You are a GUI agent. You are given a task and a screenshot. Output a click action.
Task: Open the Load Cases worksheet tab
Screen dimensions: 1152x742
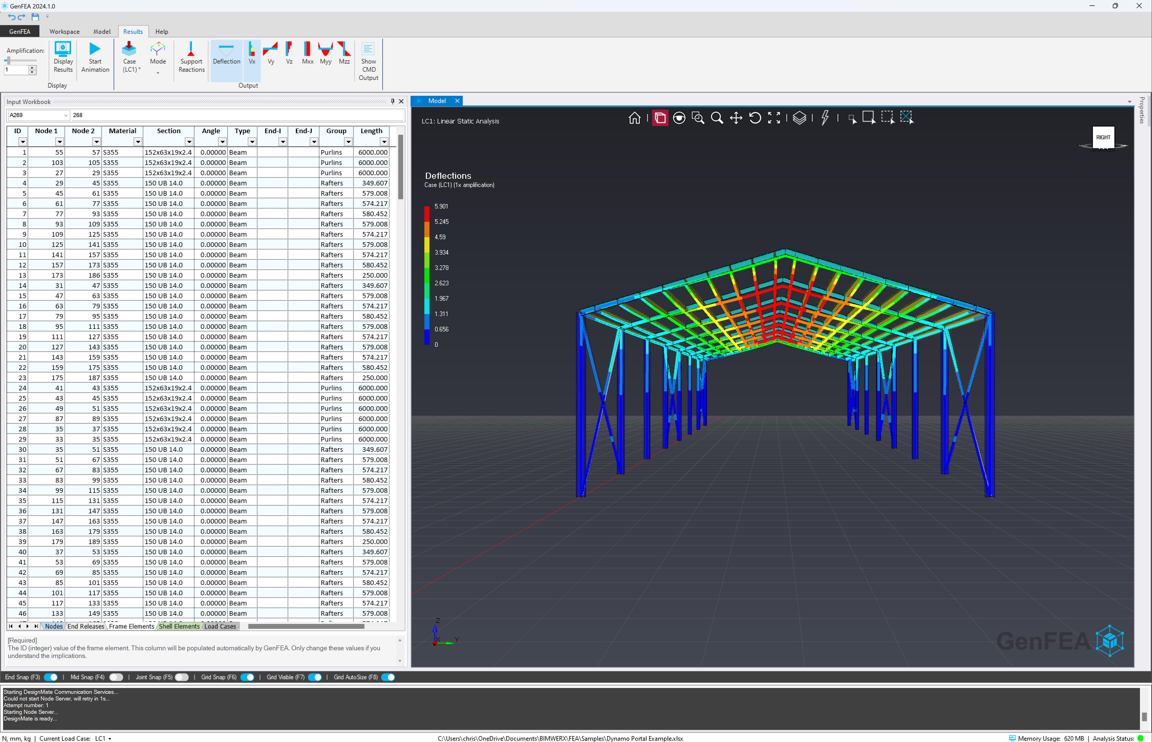pos(220,626)
